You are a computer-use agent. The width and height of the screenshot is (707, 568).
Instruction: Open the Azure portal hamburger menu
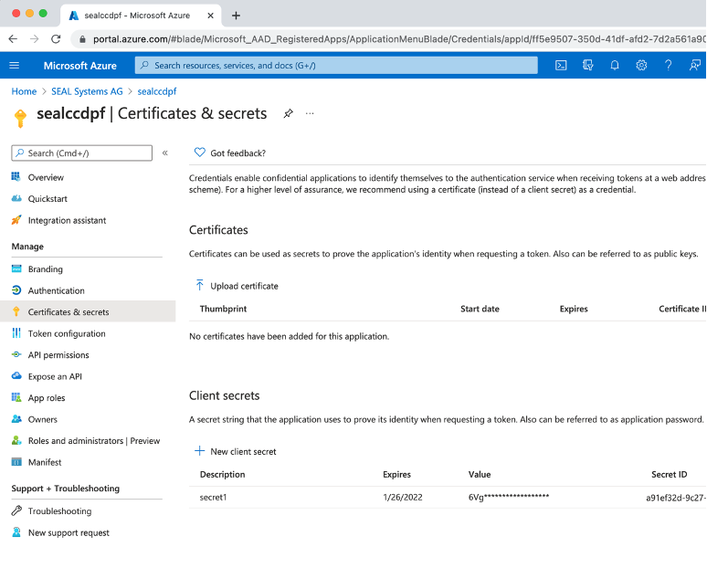point(15,66)
